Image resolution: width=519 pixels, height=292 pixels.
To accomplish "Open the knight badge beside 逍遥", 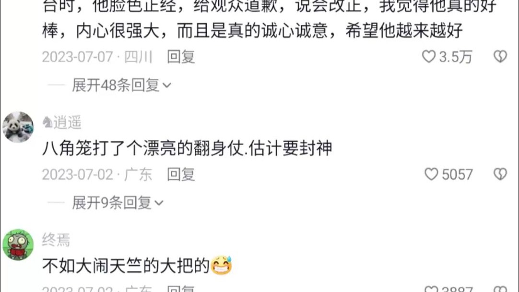I will 47,122.
